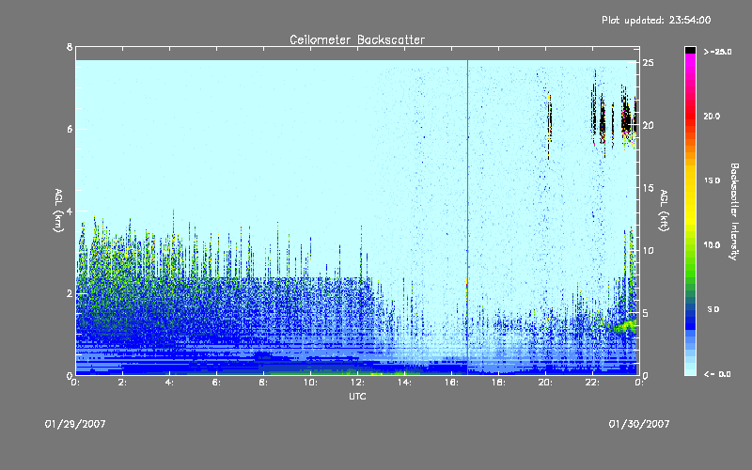Click the colorbar label '>=25.0'
752x470 pixels.
[x=718, y=52]
